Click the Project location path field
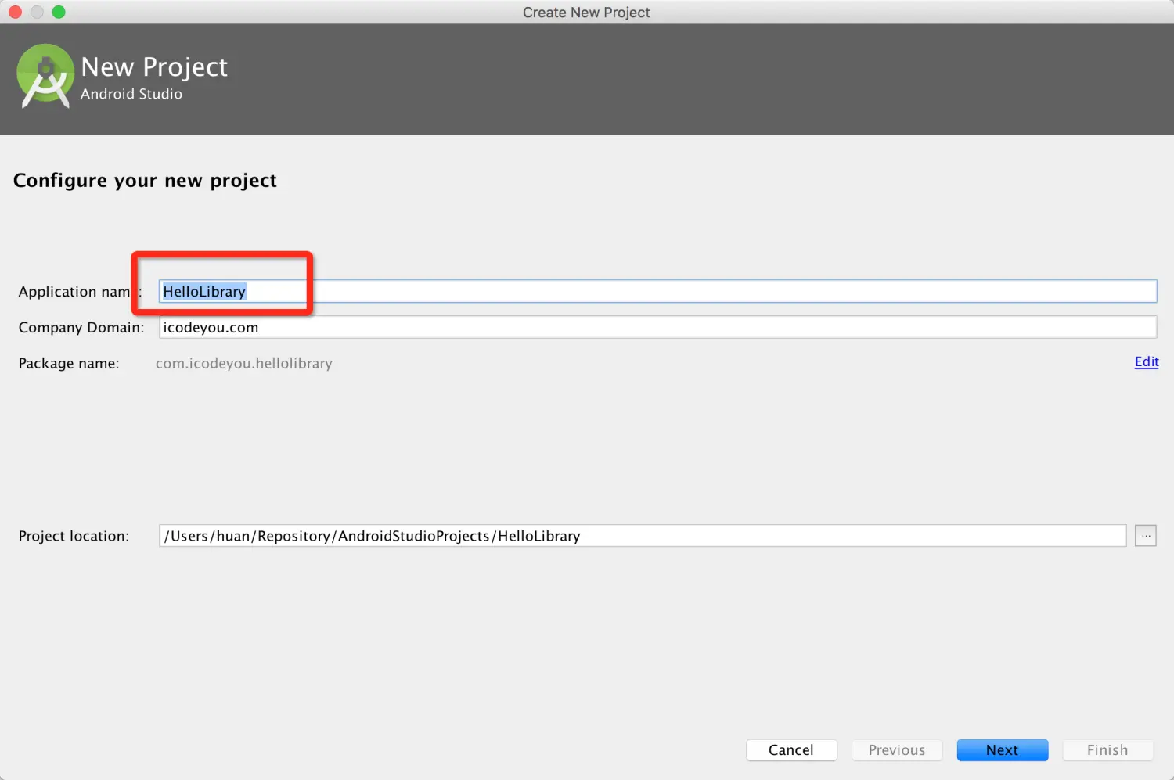 pos(643,536)
